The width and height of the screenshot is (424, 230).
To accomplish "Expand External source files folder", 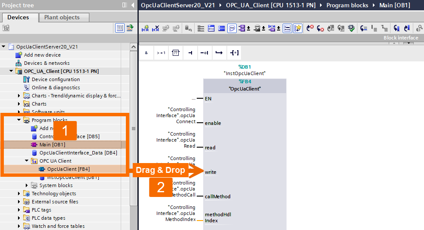I will coord(18,202).
